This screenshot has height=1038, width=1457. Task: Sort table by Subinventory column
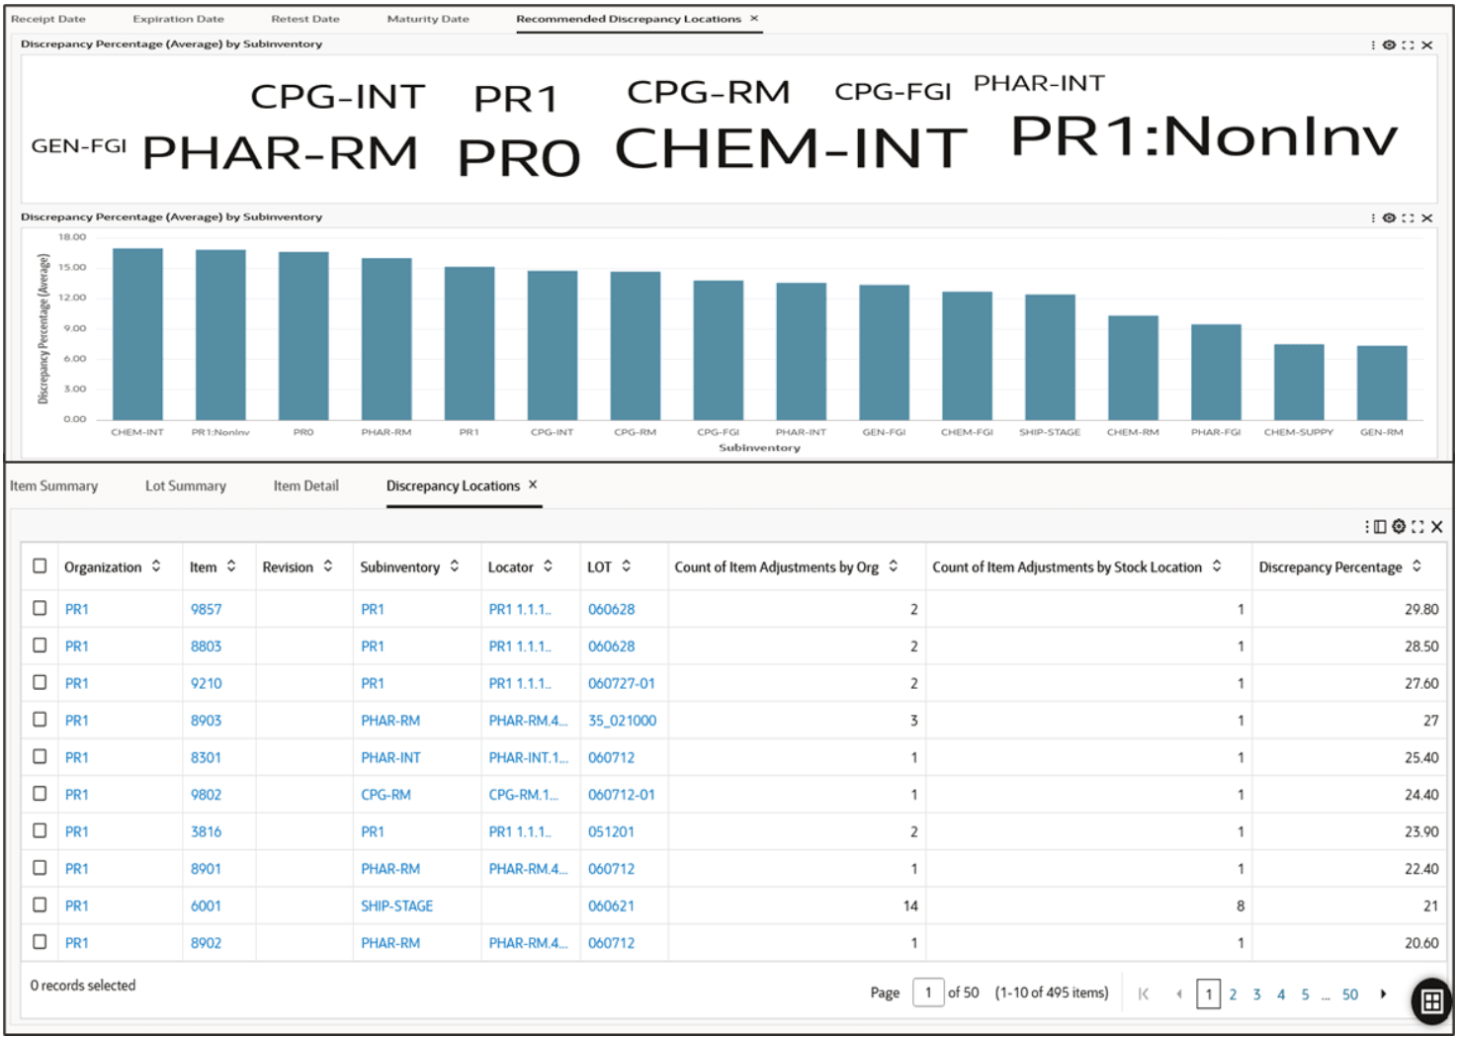(x=455, y=566)
